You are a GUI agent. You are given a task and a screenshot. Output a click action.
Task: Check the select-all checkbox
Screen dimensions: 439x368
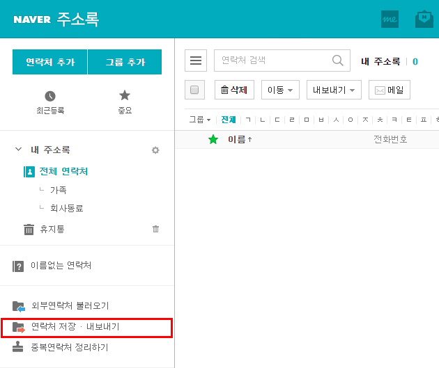[194, 90]
